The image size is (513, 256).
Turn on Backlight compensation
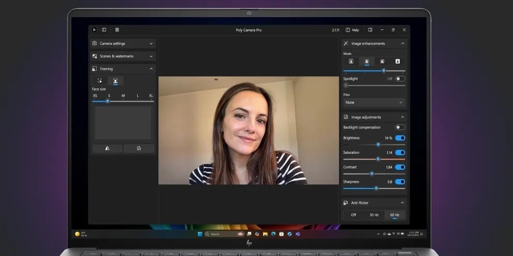pyautogui.click(x=400, y=127)
